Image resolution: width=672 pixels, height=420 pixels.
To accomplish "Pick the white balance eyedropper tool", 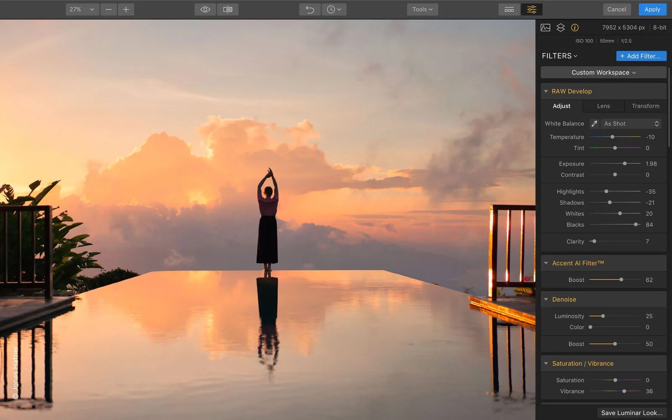I will coord(594,123).
